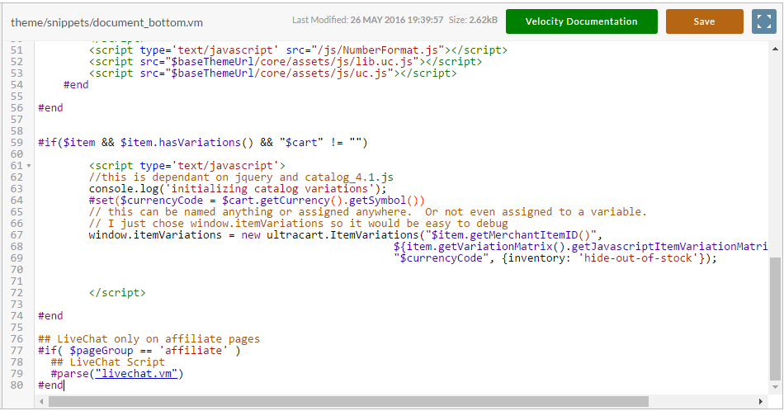
Task: Click comment 'this can be named anything'
Action: pyautogui.click(x=368, y=211)
